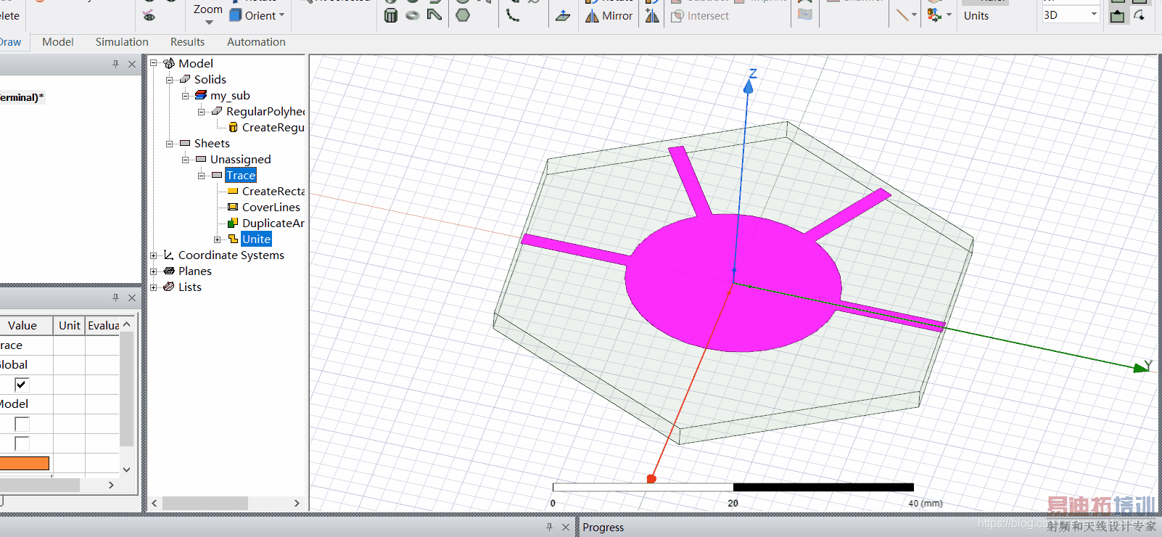Click the Mirror tool icon
Screen dimensions: 1162x537
593,15
